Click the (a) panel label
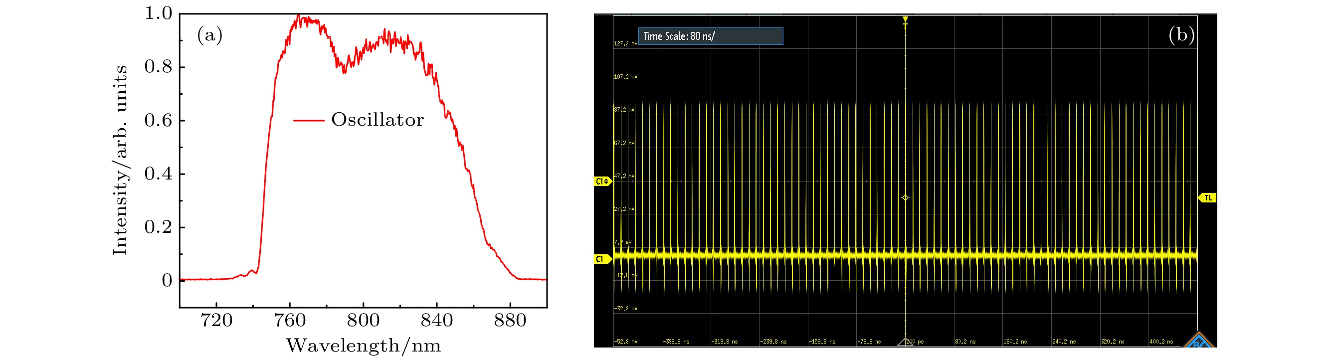This screenshot has width=1335, height=361. tap(210, 35)
